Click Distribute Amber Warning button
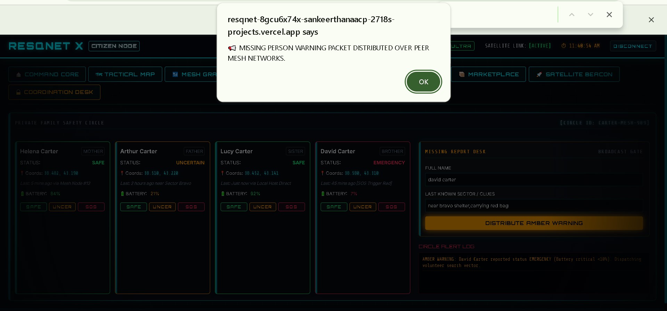Screen dimensions: 667x311 534,223
